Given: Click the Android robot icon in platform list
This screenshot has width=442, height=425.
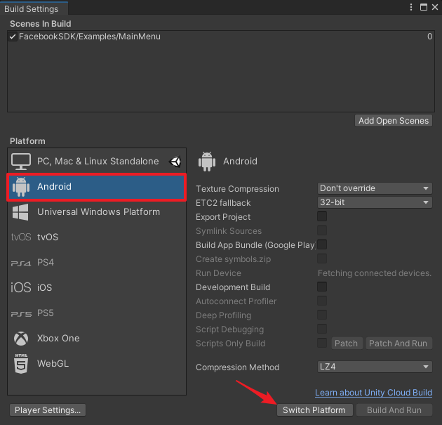Looking at the screenshot, I should tap(21, 187).
